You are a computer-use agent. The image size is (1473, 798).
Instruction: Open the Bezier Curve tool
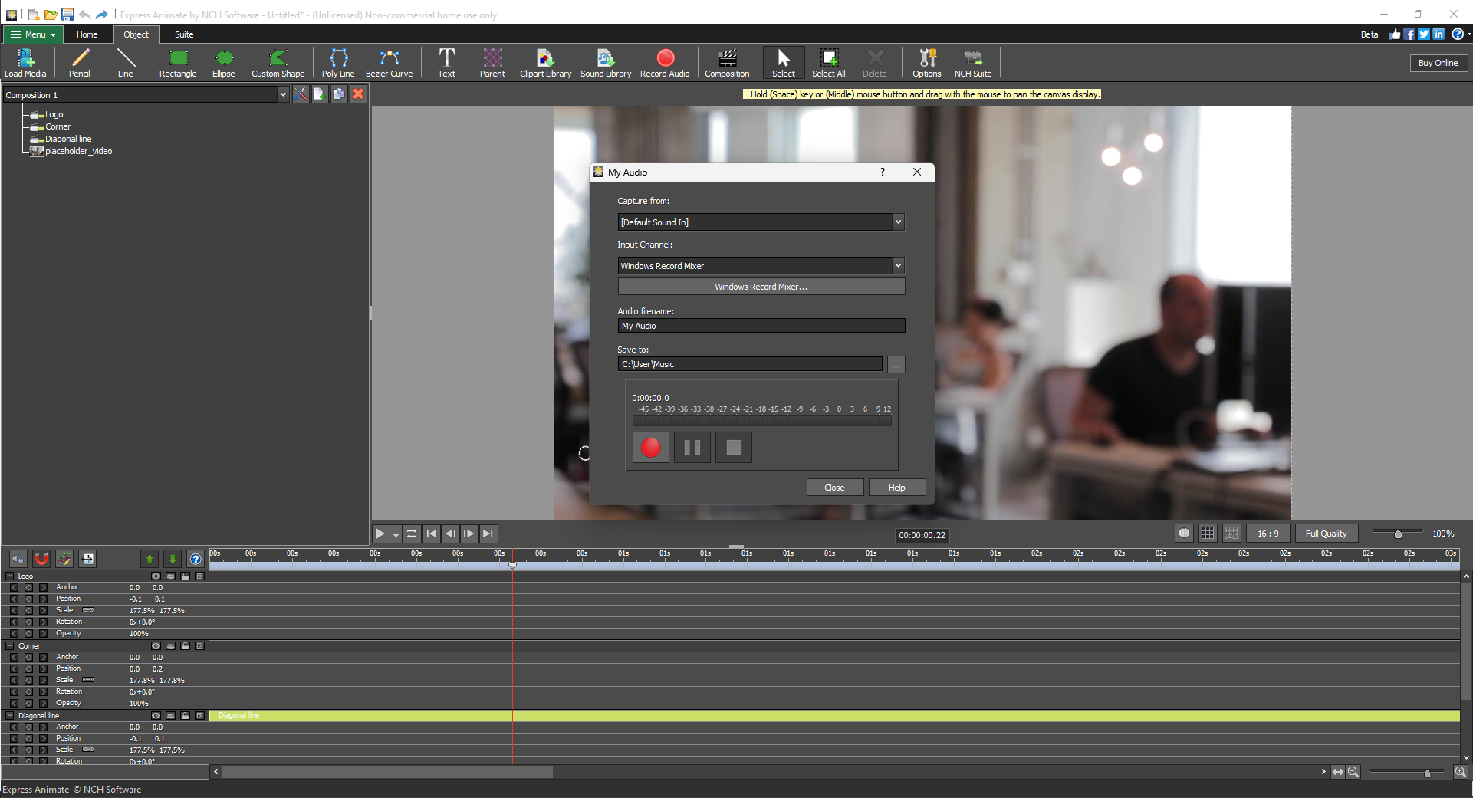(x=389, y=63)
